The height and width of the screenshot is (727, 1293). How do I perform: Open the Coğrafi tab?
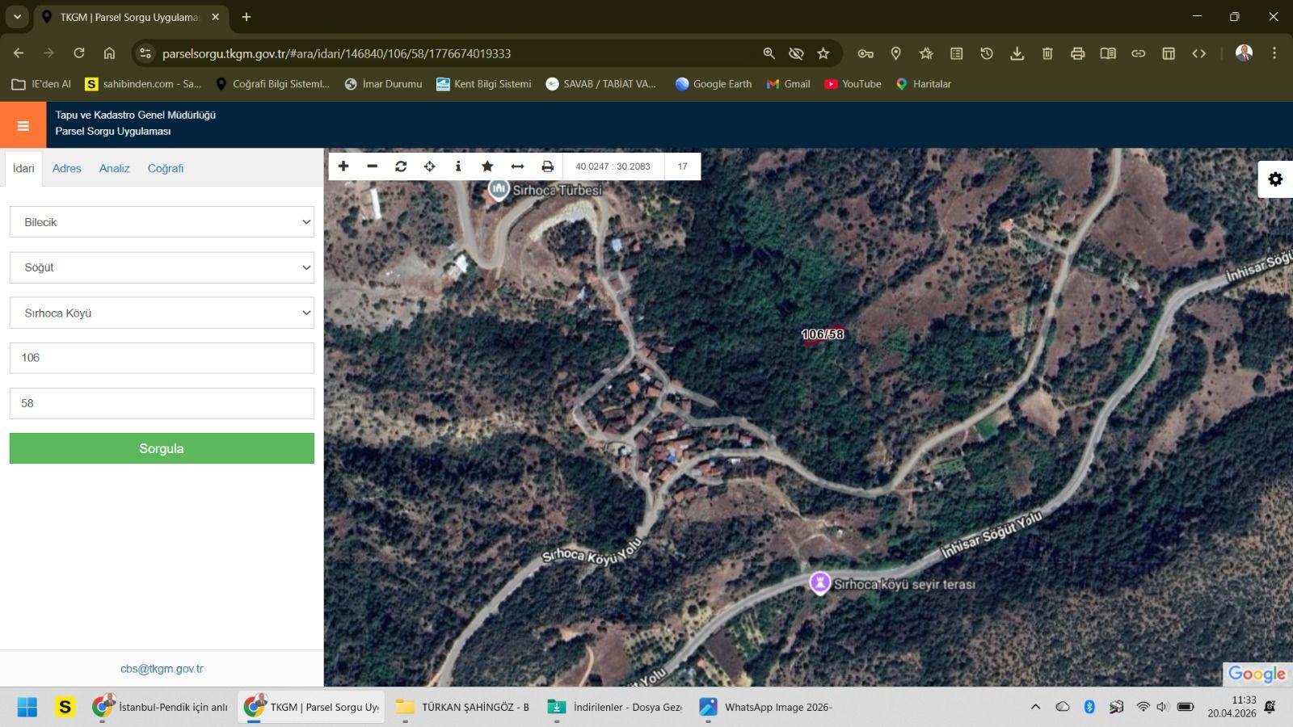[x=165, y=169]
